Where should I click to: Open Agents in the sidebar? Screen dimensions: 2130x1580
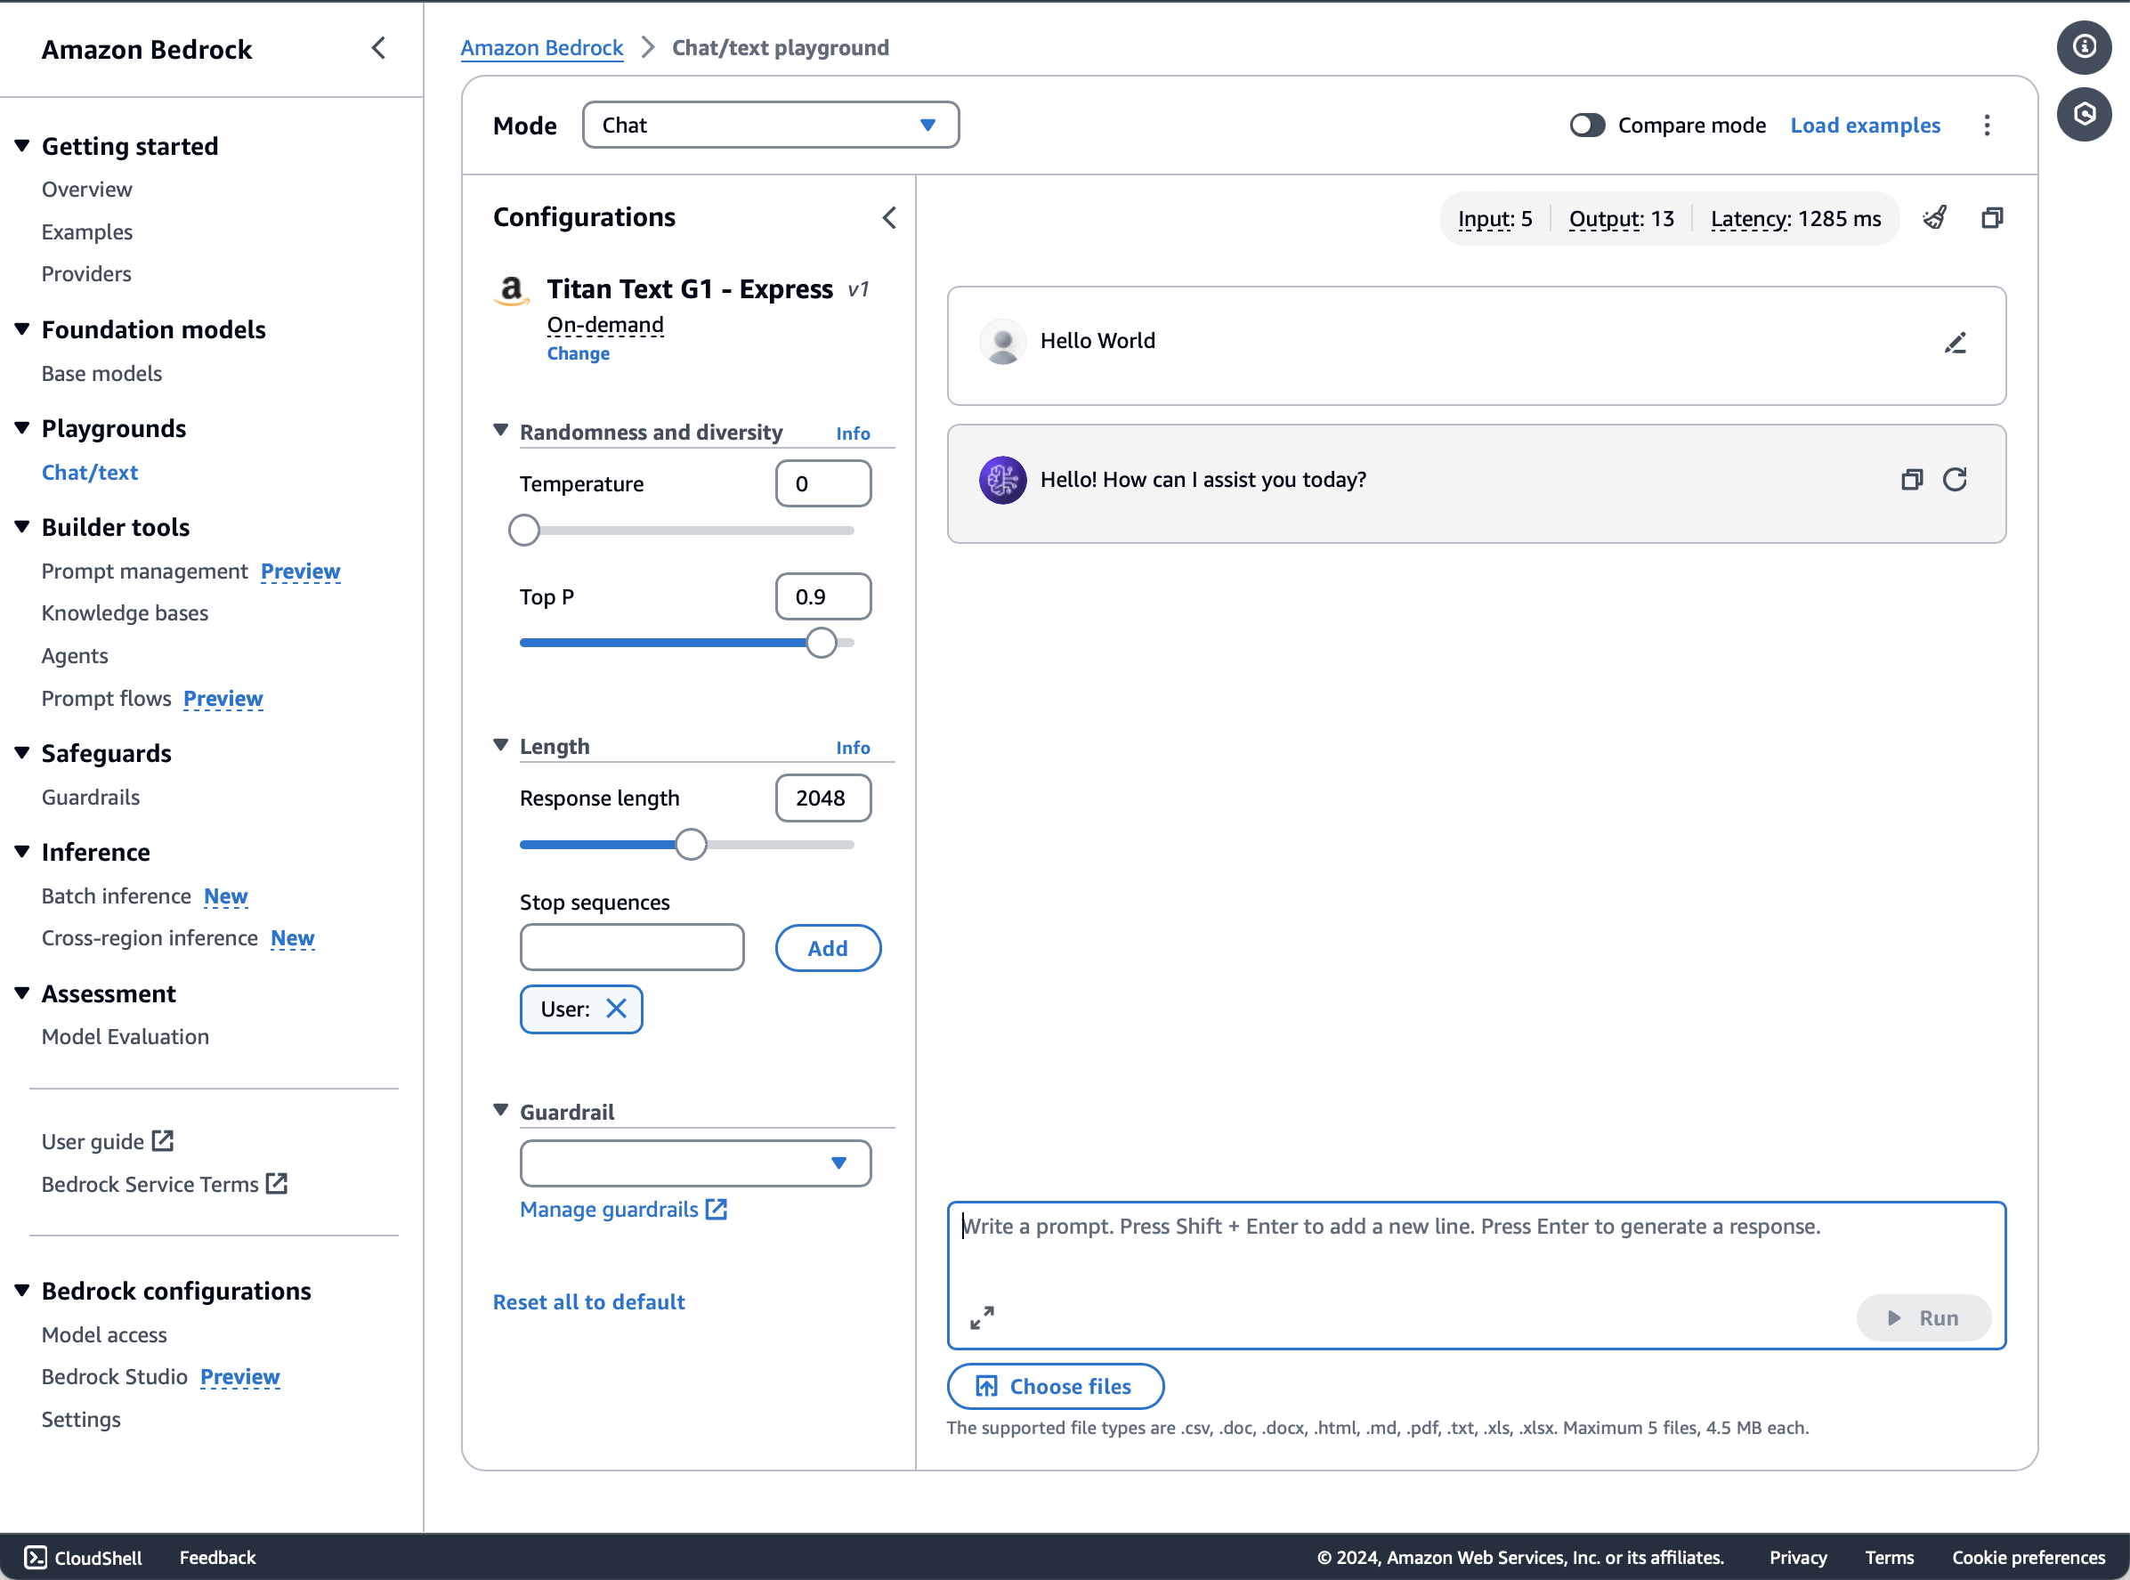(x=75, y=655)
